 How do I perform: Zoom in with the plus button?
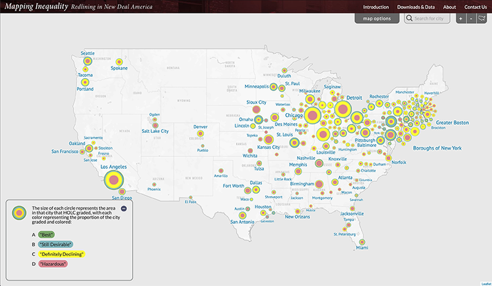460,19
